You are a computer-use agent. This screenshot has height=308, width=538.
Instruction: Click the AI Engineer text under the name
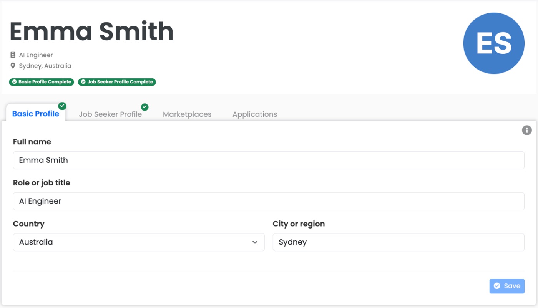point(36,55)
